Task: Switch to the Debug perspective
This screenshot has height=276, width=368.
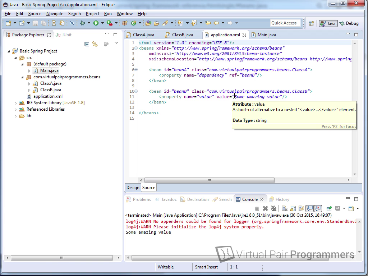Action: coord(349,23)
